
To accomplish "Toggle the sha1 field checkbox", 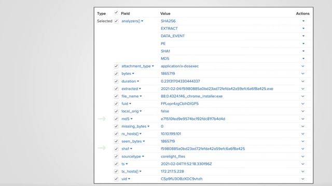I will pos(116,149).
